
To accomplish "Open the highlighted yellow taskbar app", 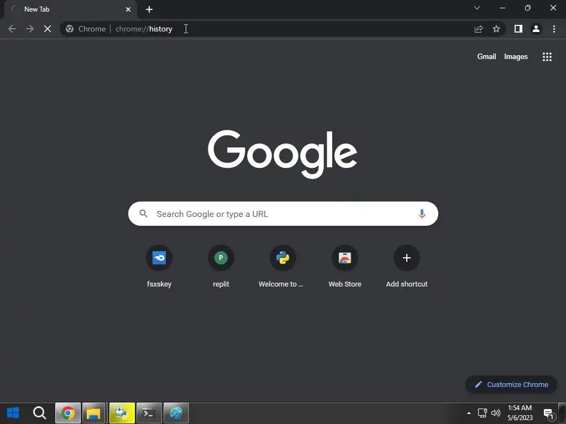I will pyautogui.click(x=122, y=413).
